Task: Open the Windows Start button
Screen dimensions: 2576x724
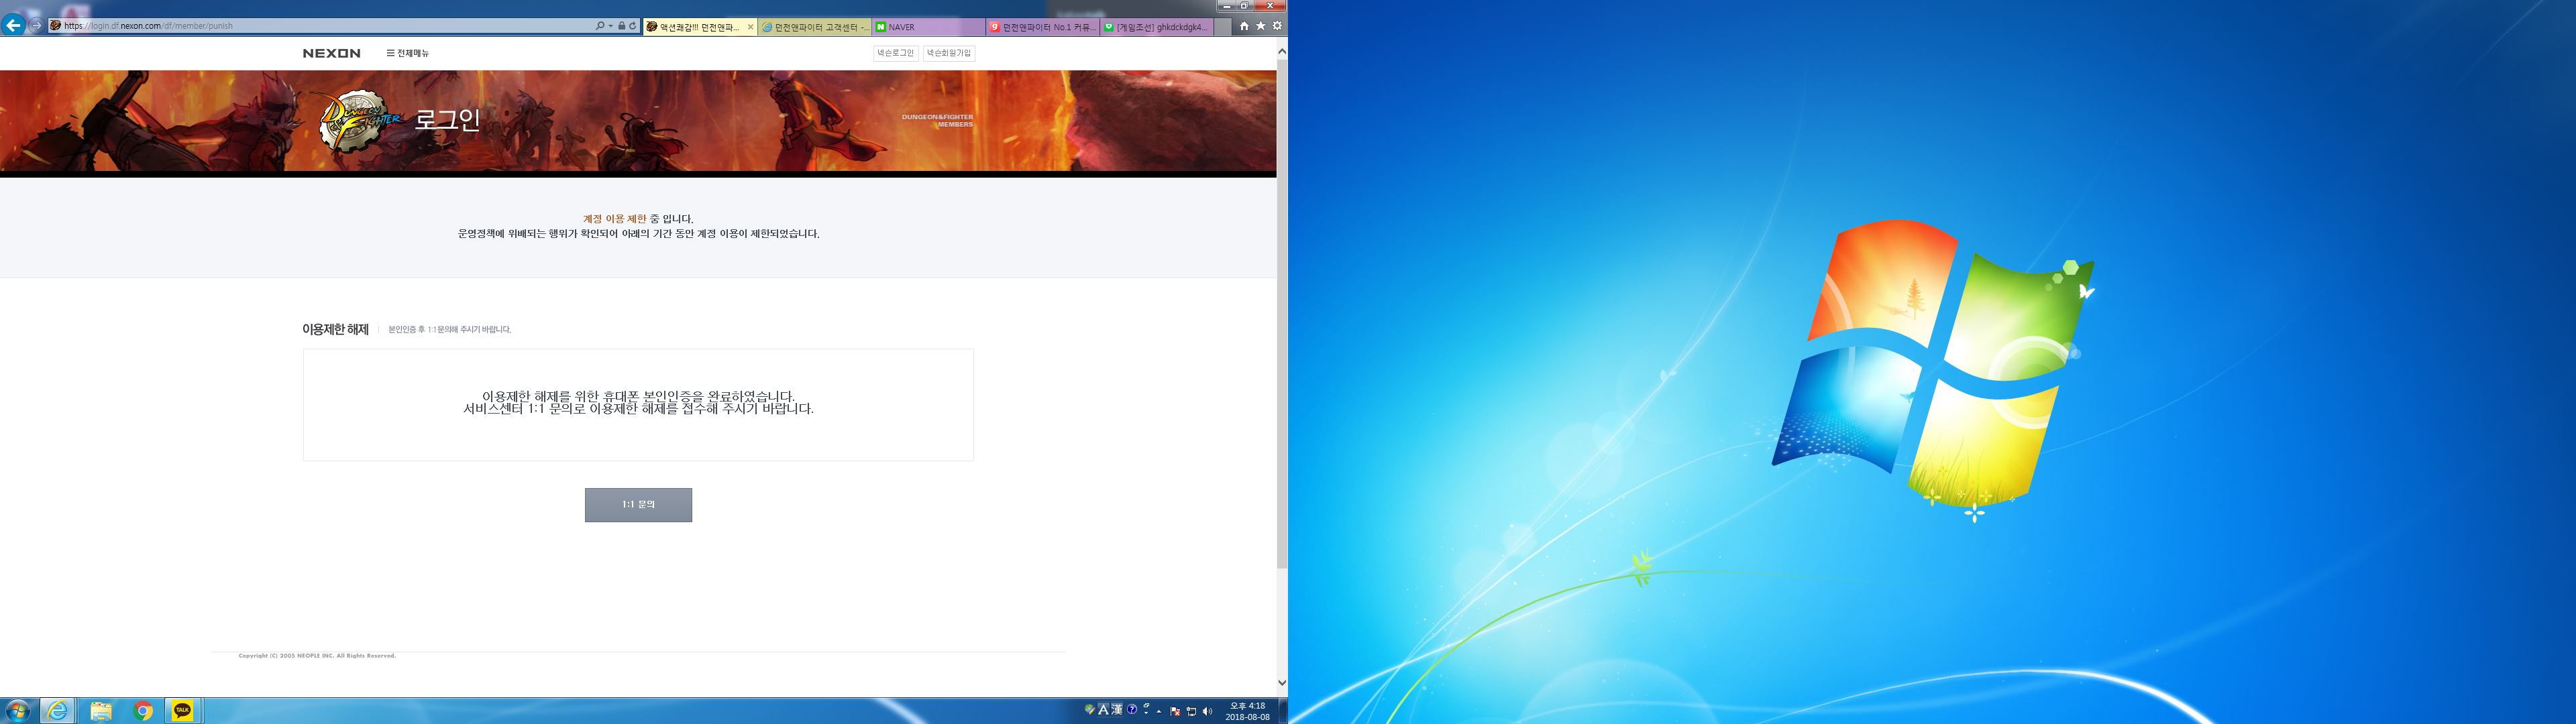Action: tap(17, 710)
